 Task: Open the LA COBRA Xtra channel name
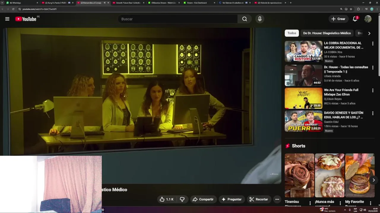(333, 52)
